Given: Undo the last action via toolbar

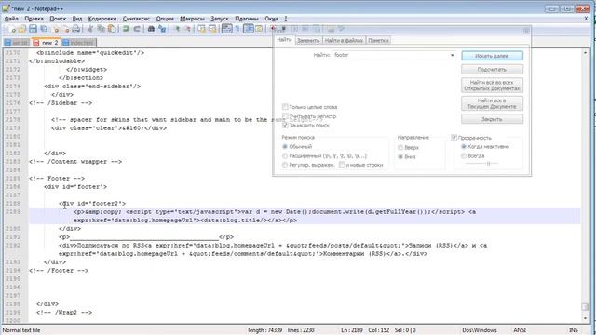Looking at the screenshot, I should [x=126, y=29].
